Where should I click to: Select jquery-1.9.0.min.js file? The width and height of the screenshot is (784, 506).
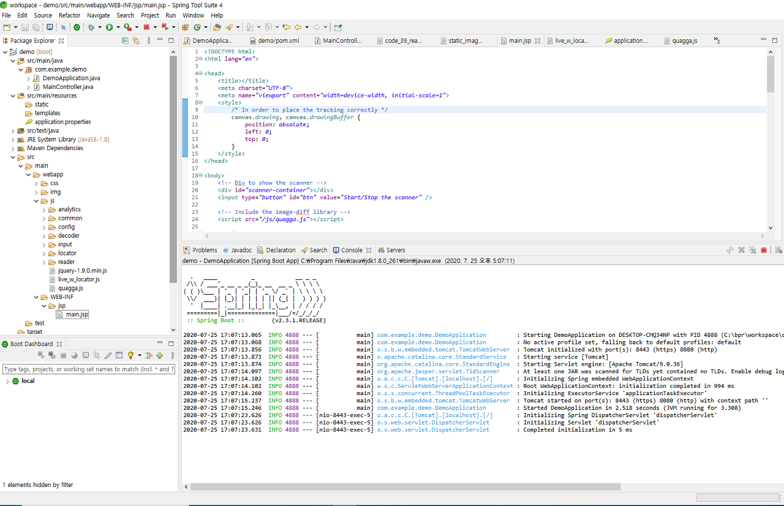pos(83,271)
